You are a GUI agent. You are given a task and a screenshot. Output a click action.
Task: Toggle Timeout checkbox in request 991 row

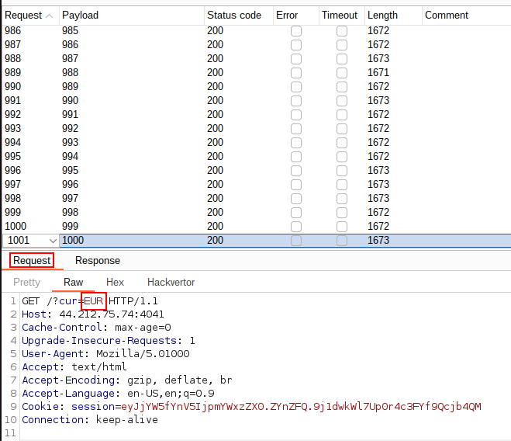click(341, 101)
